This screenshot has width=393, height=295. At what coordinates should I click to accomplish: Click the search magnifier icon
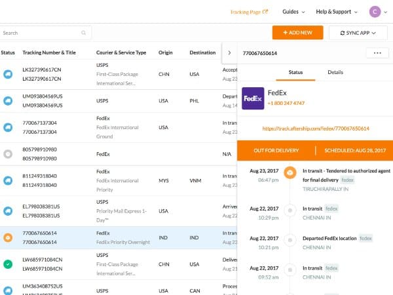click(x=83, y=33)
